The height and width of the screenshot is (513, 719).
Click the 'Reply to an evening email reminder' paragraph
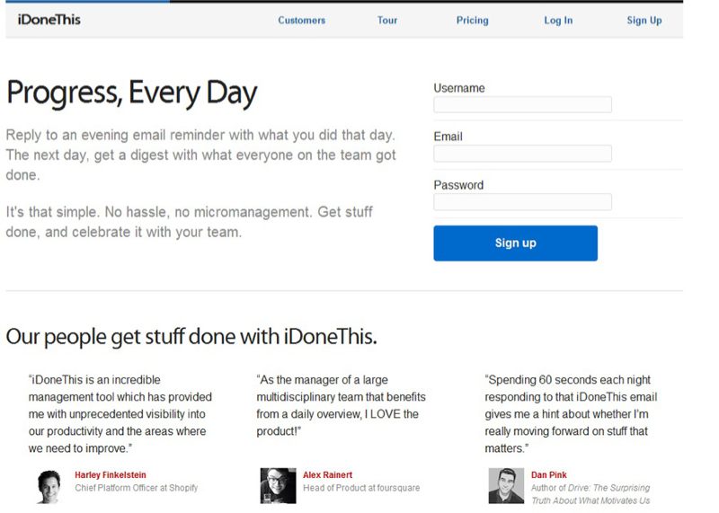click(x=200, y=155)
